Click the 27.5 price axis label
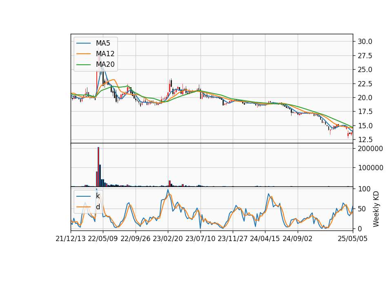Screen dimensions: 392x281 (365, 56)
